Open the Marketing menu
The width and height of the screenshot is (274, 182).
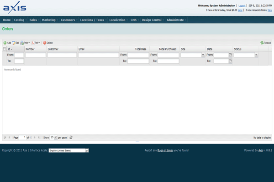[50, 20]
